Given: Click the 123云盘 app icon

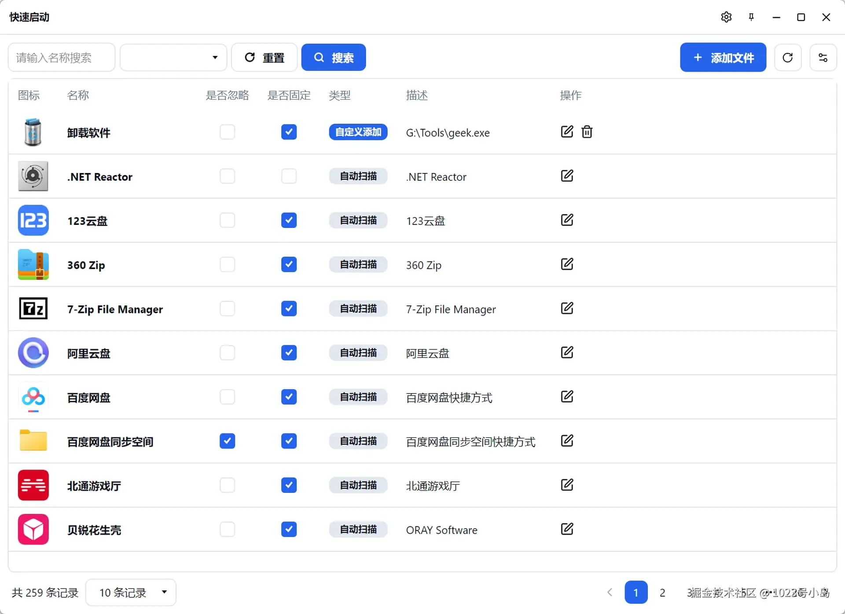Looking at the screenshot, I should point(33,220).
